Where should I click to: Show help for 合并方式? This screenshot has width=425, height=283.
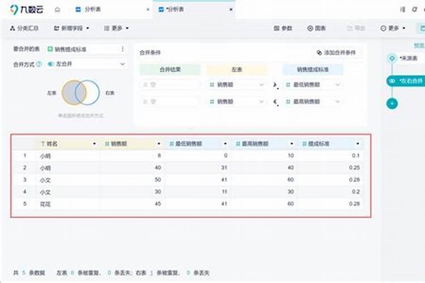(39, 65)
